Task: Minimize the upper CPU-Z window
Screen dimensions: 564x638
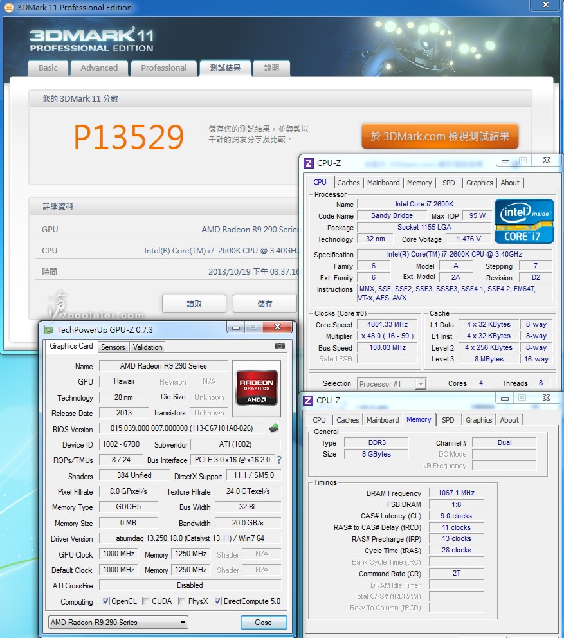Action: 505,161
